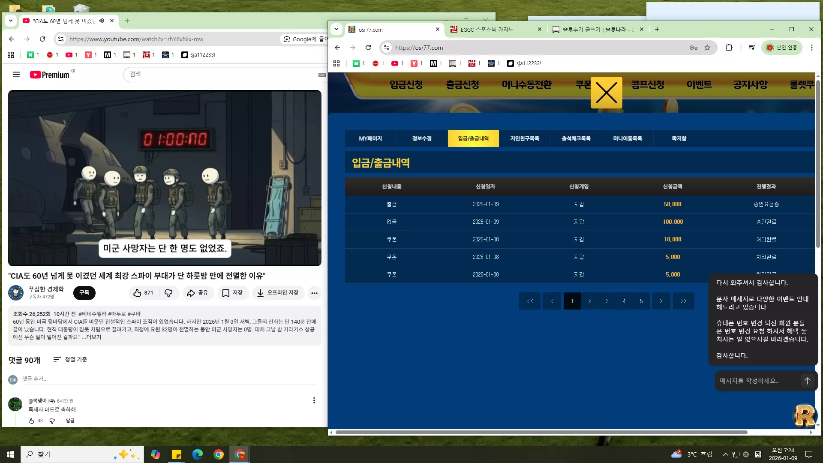Open the on-screen keyboard icon in YouTube search

[322, 75]
